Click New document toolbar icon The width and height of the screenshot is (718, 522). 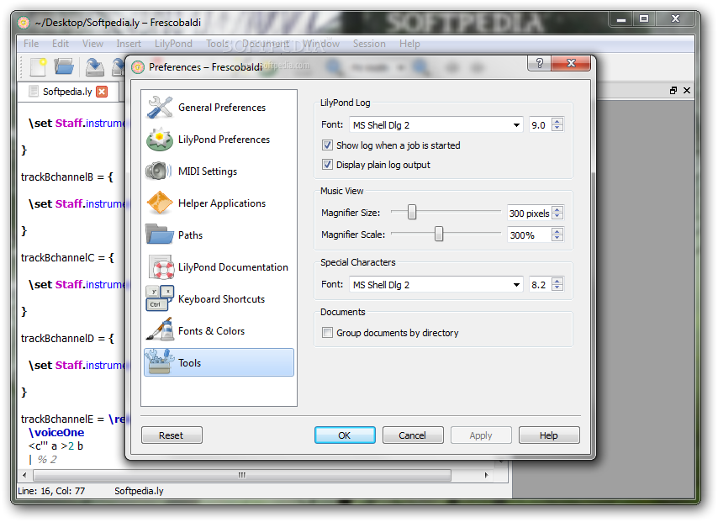point(38,67)
